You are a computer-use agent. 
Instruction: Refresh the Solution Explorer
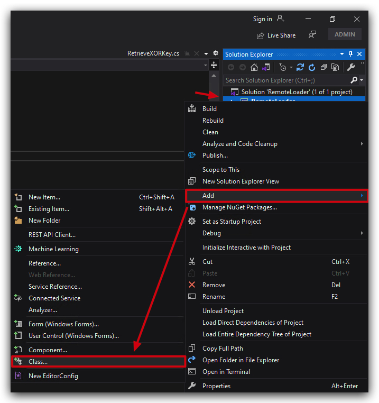[x=312, y=67]
